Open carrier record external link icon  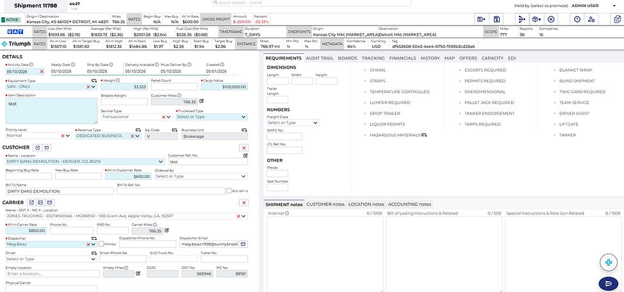pyautogui.click(x=33, y=202)
